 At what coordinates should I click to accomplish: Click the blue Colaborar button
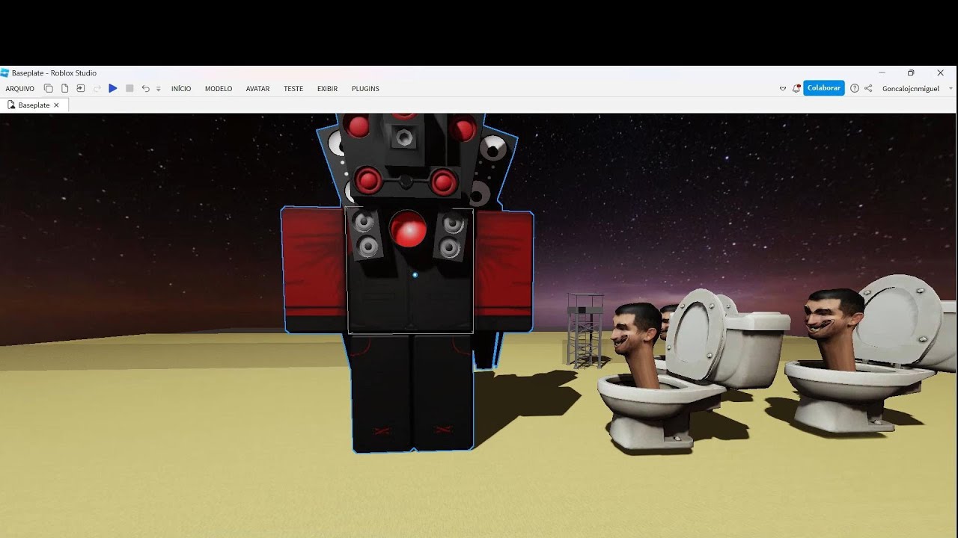click(824, 88)
